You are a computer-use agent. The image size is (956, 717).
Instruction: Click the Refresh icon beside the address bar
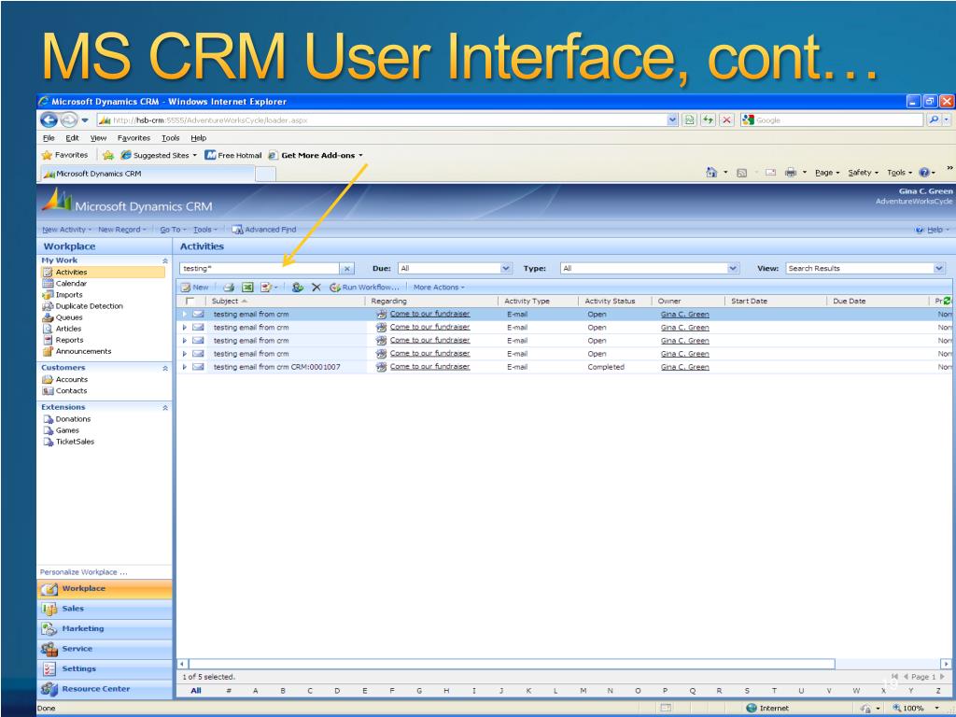[x=708, y=120]
